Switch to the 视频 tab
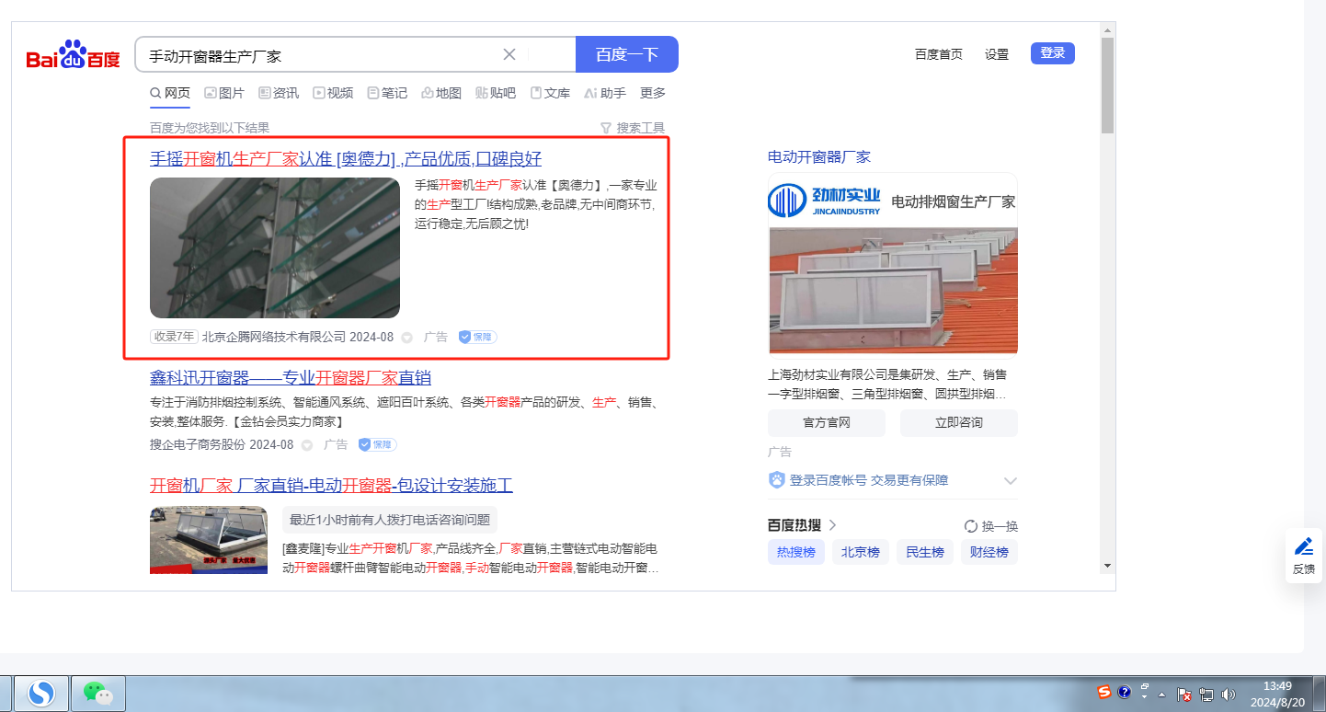 [x=333, y=93]
